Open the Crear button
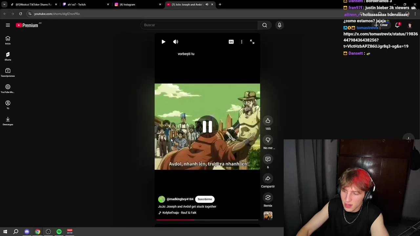The width and height of the screenshot is (420, 236). 381,25
